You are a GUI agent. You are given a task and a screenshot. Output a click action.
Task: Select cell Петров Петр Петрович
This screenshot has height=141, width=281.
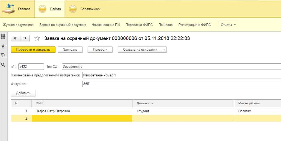[82, 111]
